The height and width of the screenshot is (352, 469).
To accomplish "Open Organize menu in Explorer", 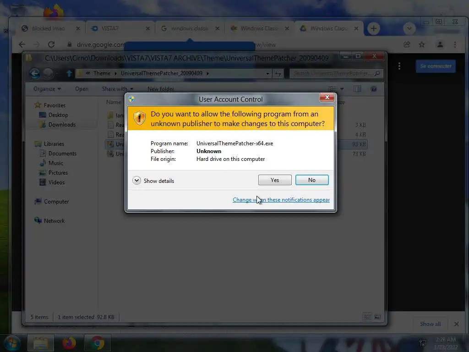I will tap(47, 89).
